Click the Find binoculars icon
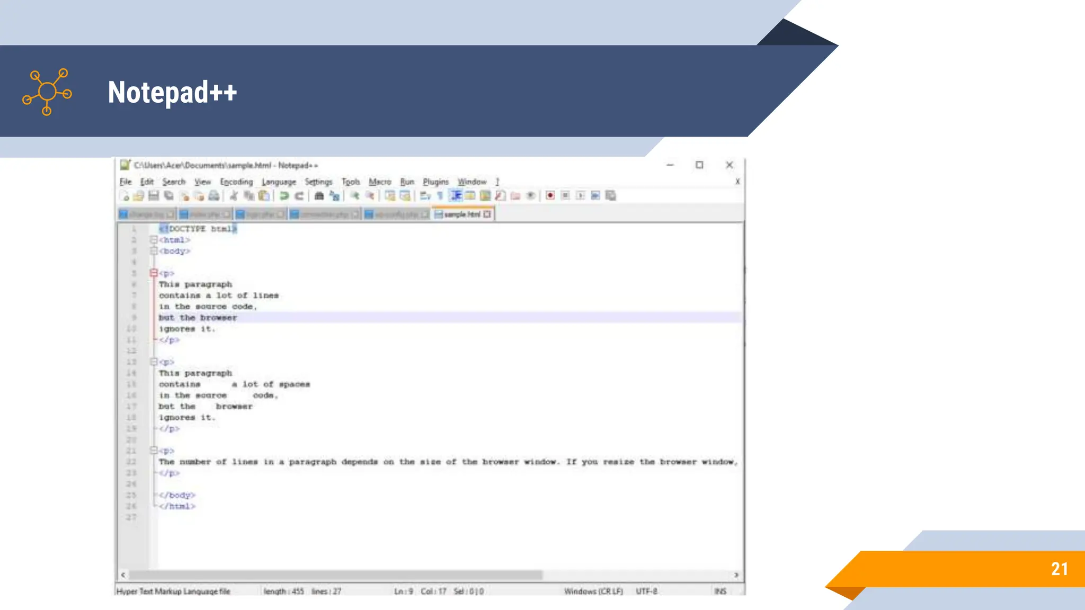The height and width of the screenshot is (610, 1085). 319,196
